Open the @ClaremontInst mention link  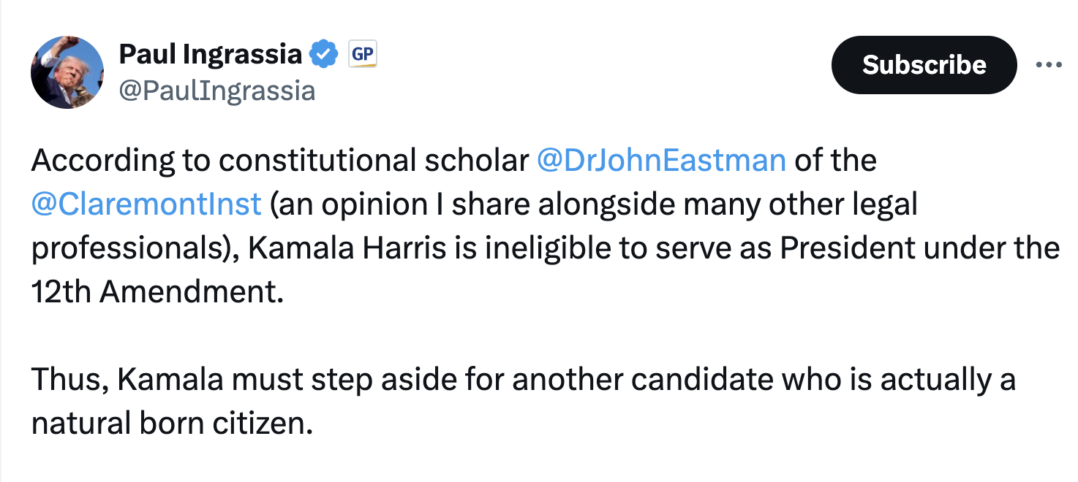(x=146, y=204)
